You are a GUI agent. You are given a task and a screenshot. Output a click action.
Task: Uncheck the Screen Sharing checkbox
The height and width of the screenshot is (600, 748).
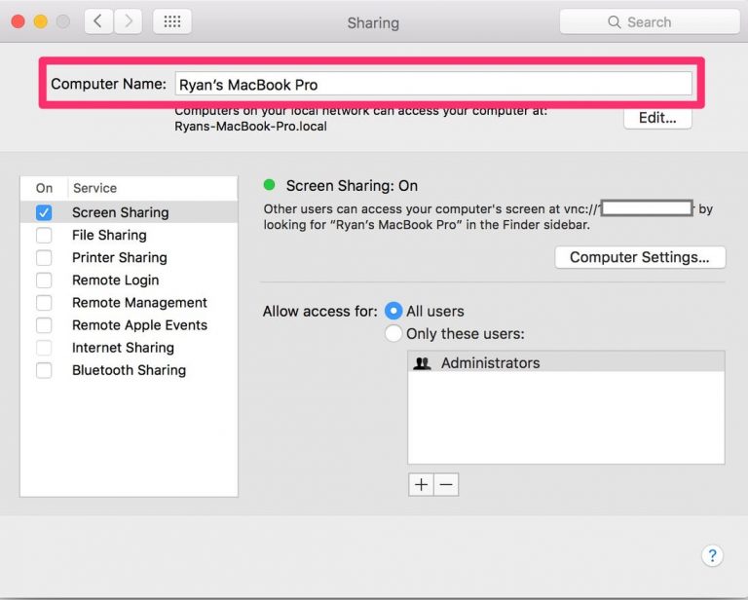coord(44,212)
